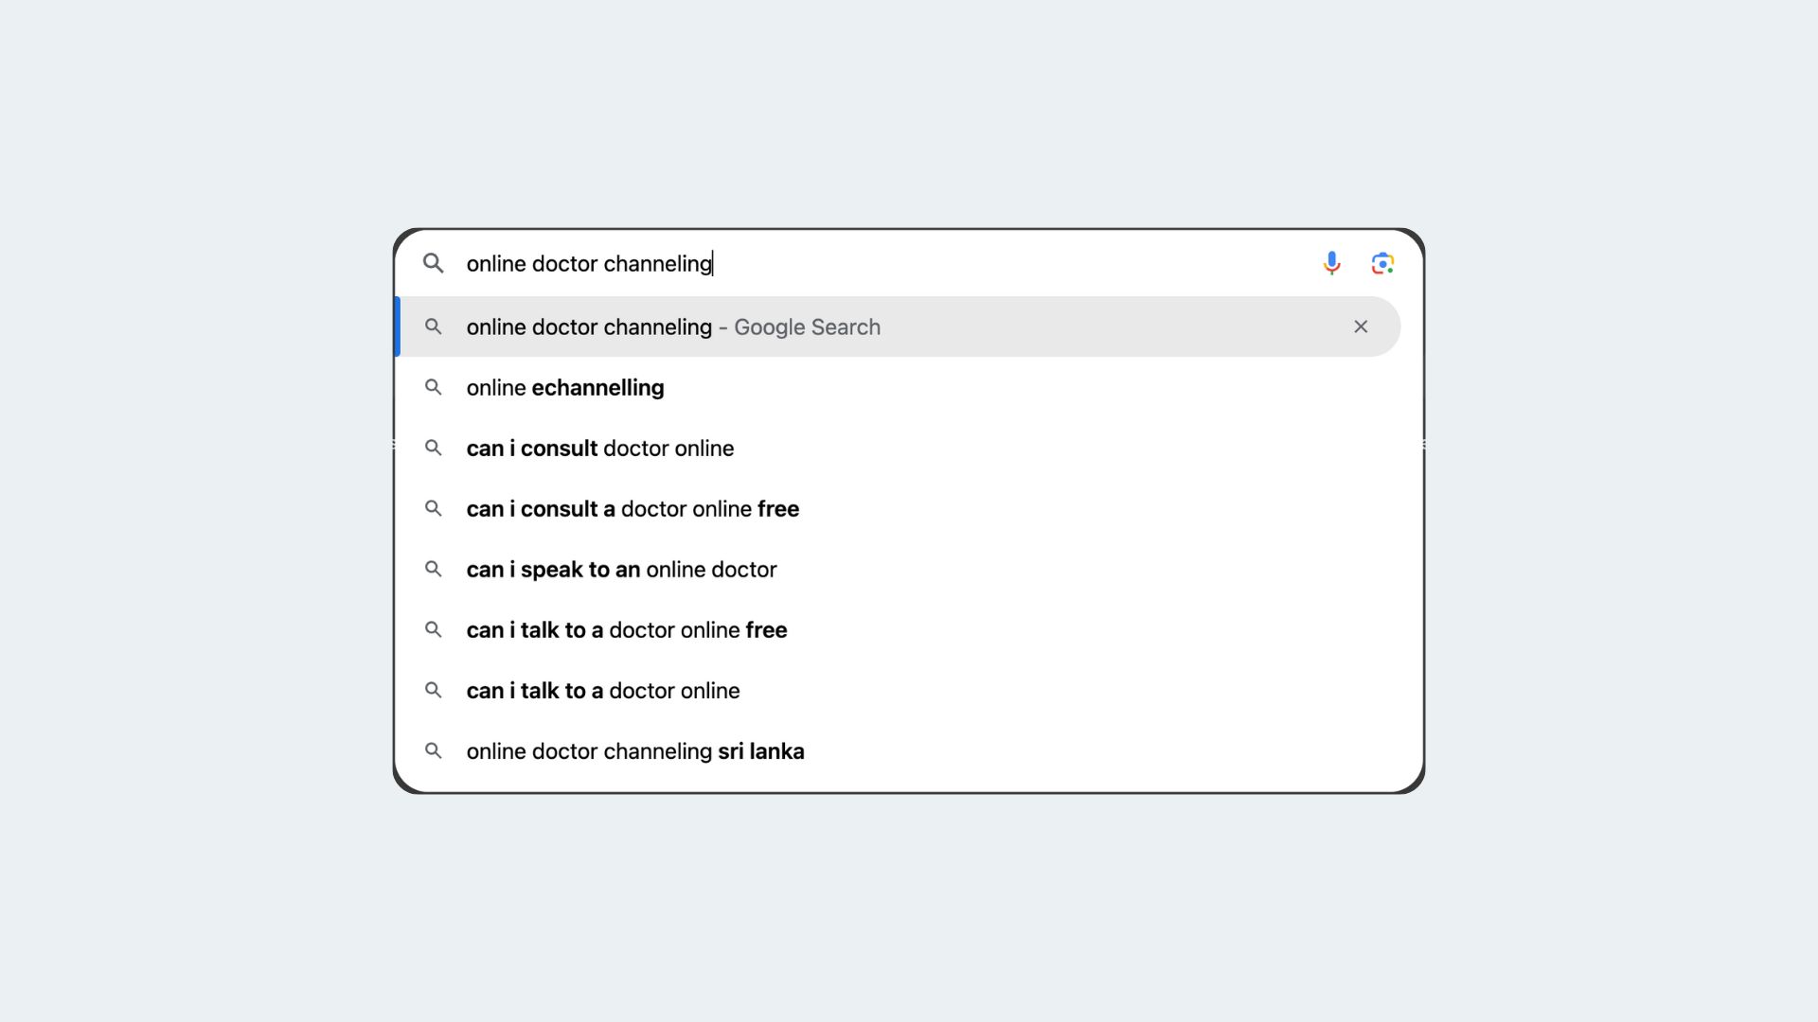Select 'online doctor channeling - Google Search' suggestion
This screenshot has width=1818, height=1022.
pos(898,326)
